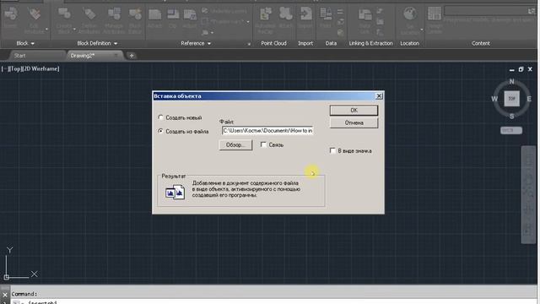Restore down the drawing viewport window
The width and height of the screenshot is (540, 304).
(521, 69)
